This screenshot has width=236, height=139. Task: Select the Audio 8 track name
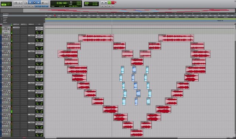6,75
